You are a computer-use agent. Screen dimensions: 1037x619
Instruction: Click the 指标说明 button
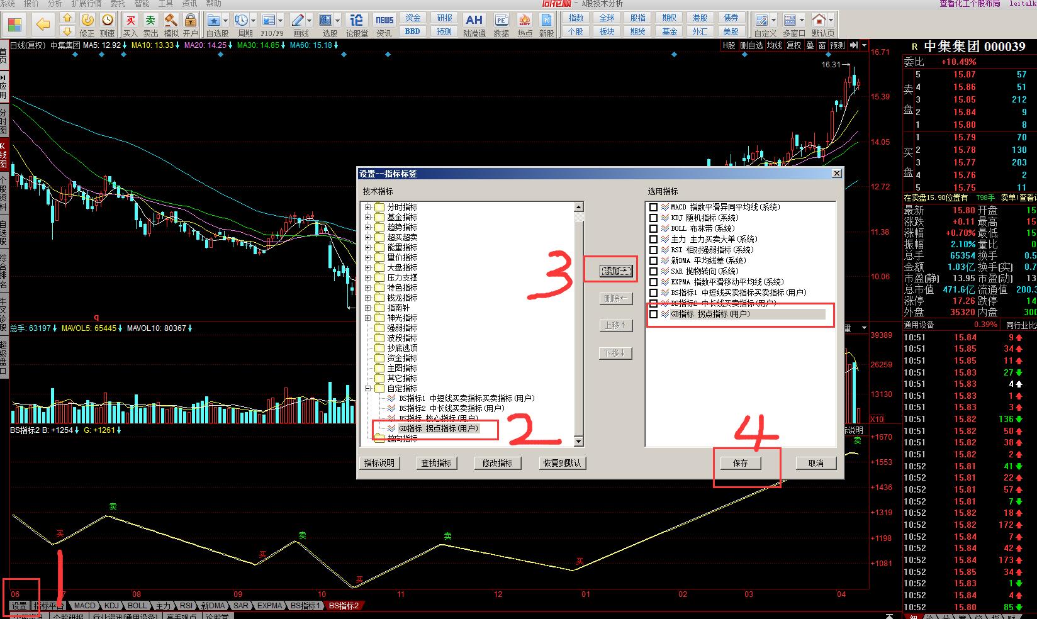click(x=379, y=463)
